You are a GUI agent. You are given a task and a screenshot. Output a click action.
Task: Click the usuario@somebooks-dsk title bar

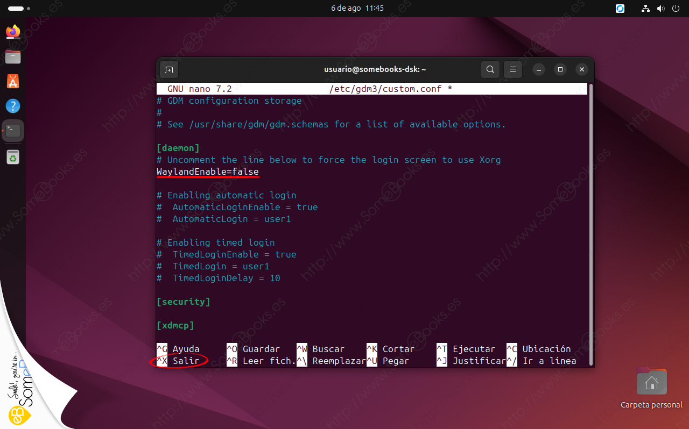click(375, 69)
